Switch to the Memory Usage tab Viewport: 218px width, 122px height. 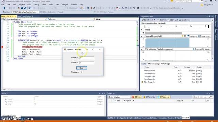[154, 64]
